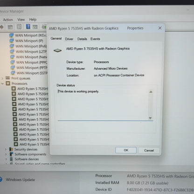Viewport: 194px width, 194px height.
Task: Click the '8.00 GB (7.21 GB usable)' RAM value
Action: tap(147, 183)
